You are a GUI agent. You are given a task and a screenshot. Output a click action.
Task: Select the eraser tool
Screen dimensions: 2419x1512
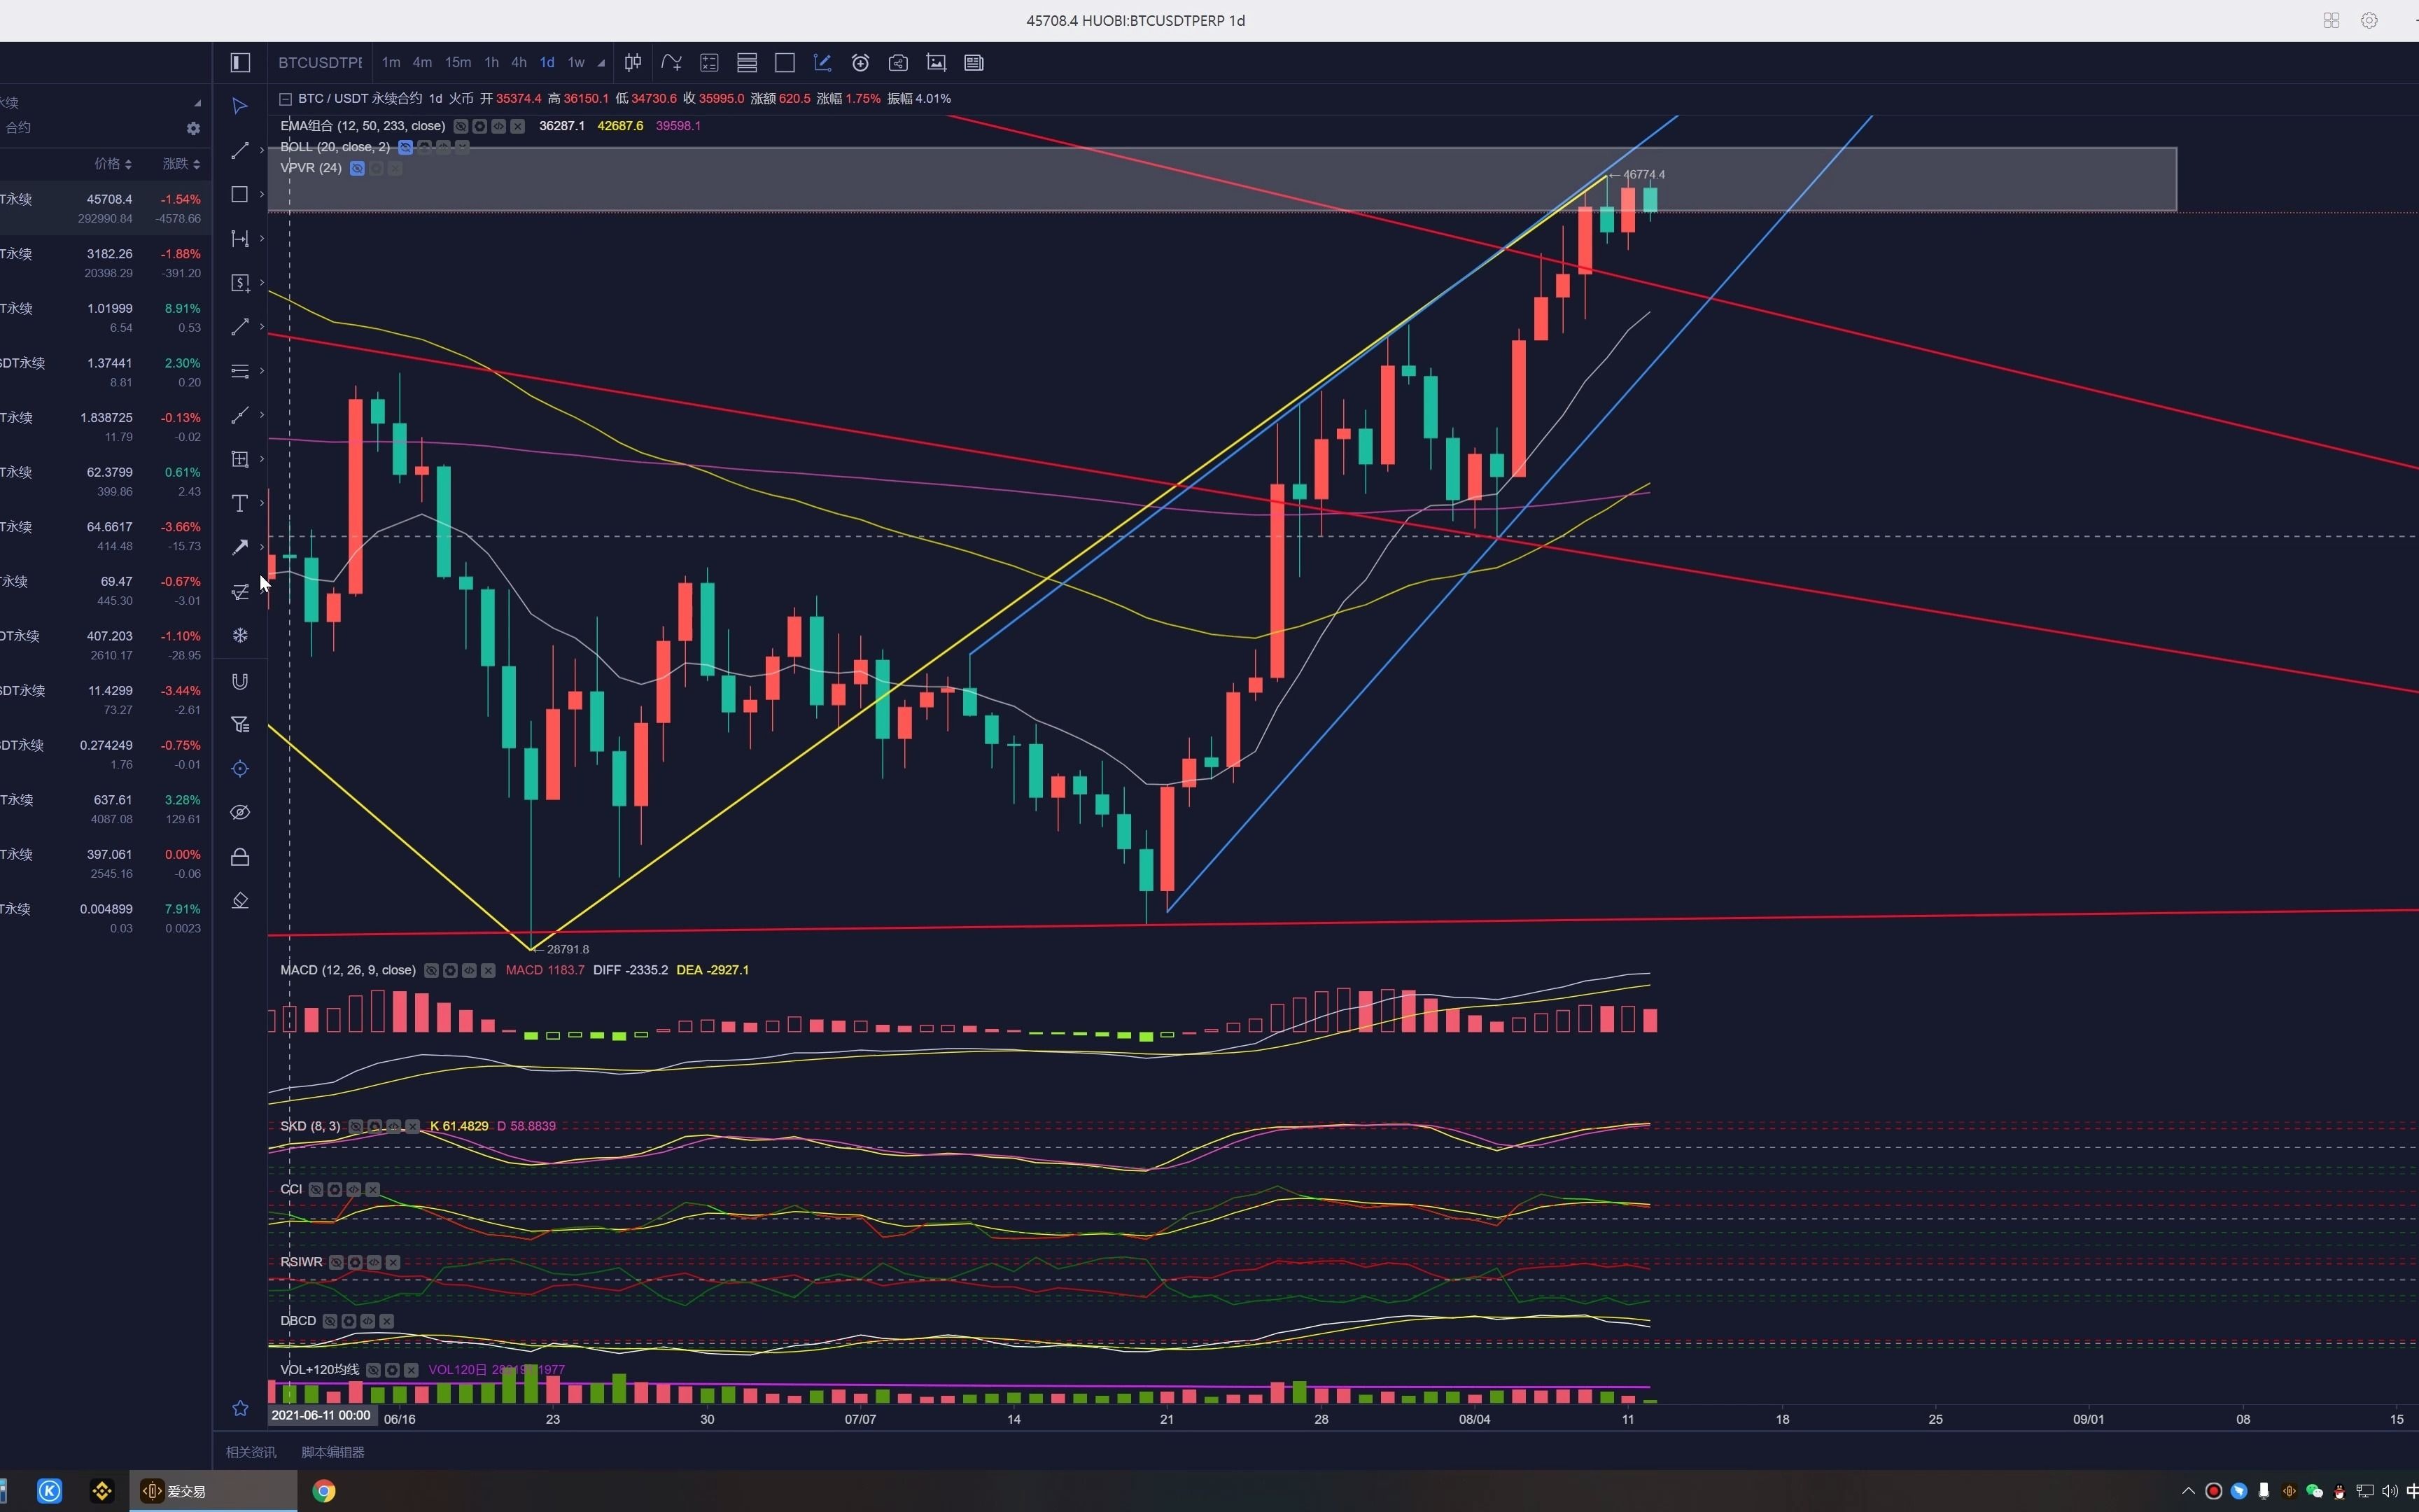point(240,901)
